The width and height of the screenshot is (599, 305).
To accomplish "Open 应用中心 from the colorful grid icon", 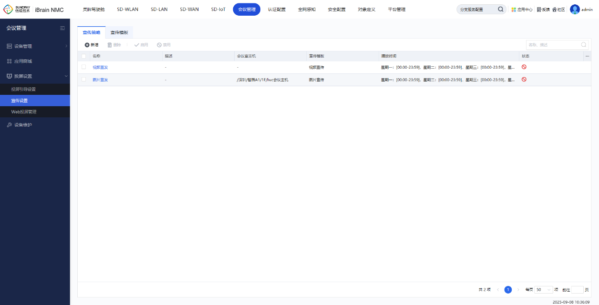I will click(x=514, y=10).
